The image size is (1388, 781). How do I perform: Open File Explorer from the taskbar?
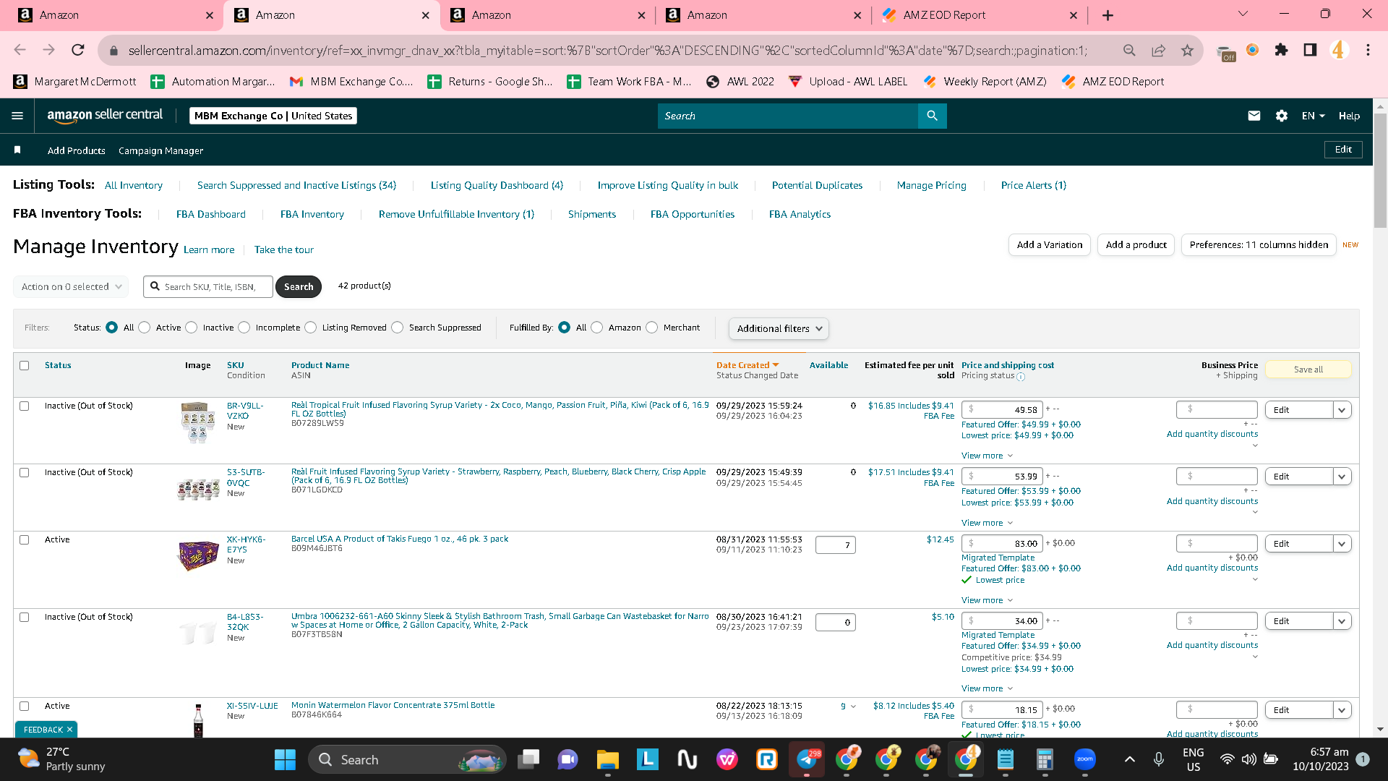coord(607,759)
